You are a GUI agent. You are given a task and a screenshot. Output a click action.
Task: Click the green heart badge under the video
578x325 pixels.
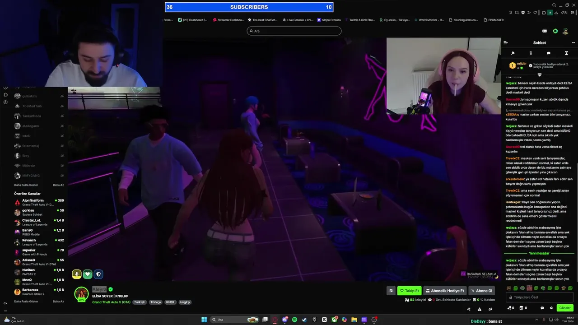coord(88,274)
